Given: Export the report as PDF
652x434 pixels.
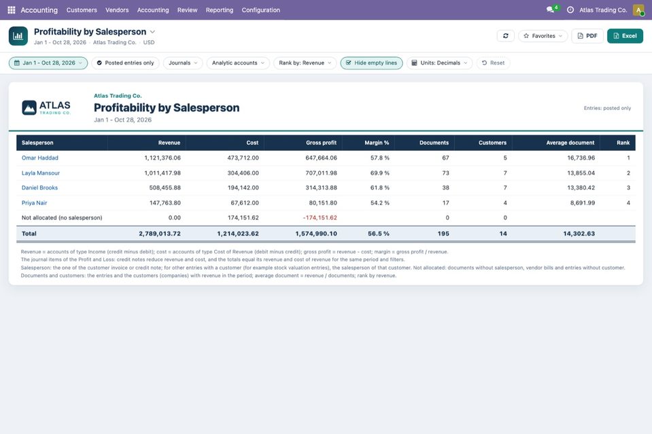Looking at the screenshot, I should (x=587, y=36).
